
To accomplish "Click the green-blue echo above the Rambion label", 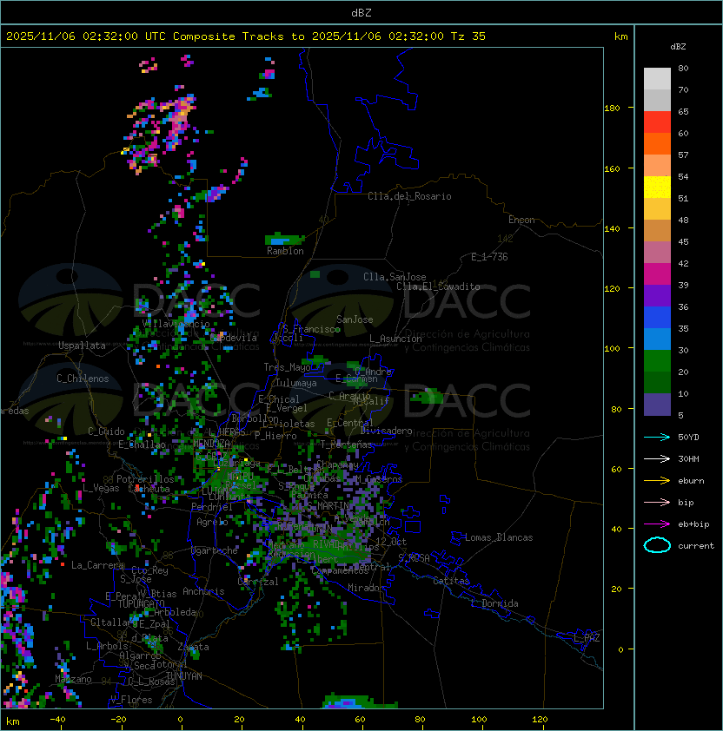I will (285, 239).
